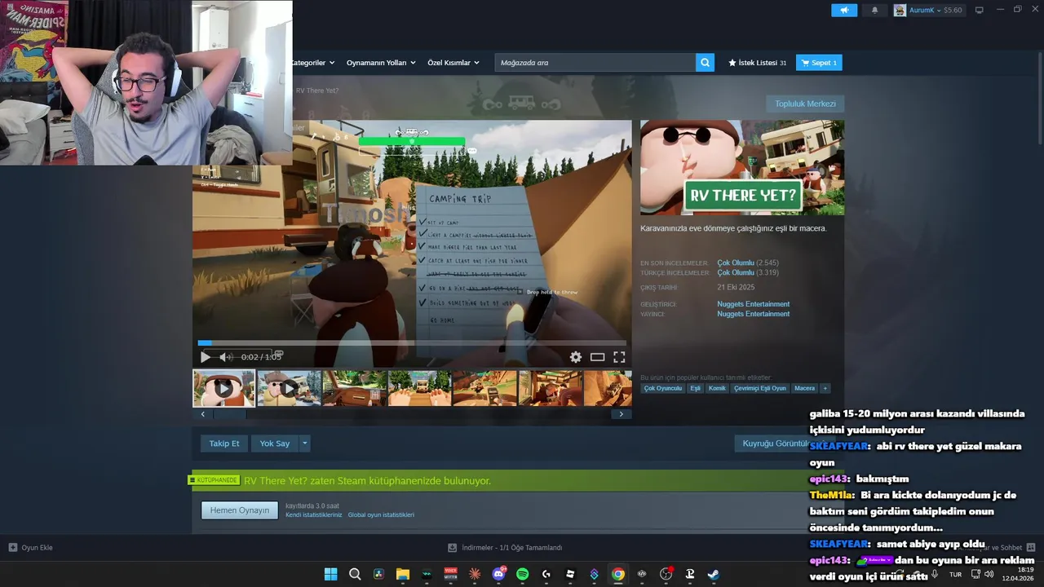The height and width of the screenshot is (587, 1044).
Task: Open File Explorer from the taskbar
Action: (x=402, y=574)
